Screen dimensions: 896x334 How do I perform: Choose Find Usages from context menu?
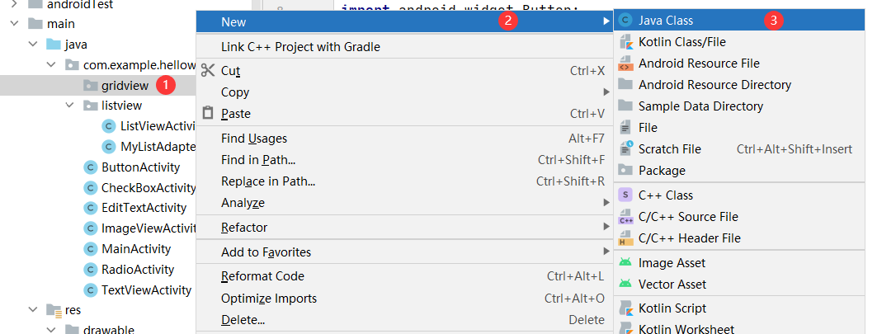[254, 139]
